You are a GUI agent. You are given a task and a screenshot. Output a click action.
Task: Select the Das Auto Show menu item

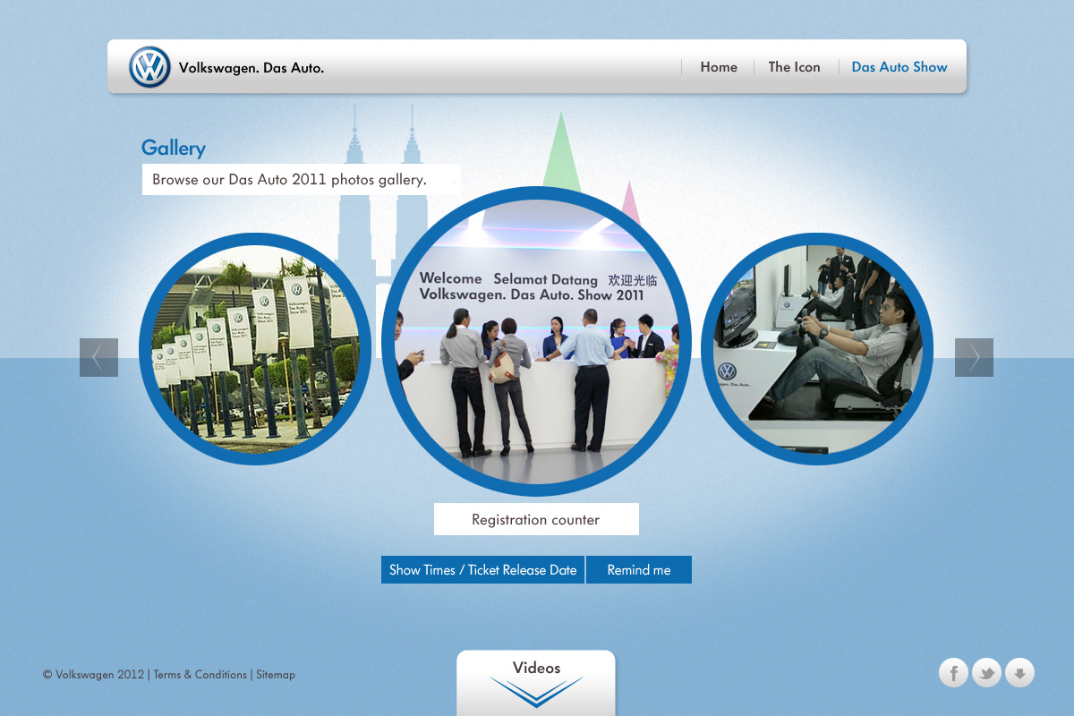point(899,67)
